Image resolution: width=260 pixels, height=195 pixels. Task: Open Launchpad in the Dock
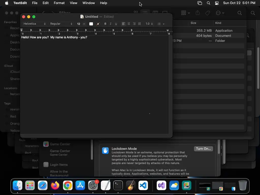[x=30, y=185]
